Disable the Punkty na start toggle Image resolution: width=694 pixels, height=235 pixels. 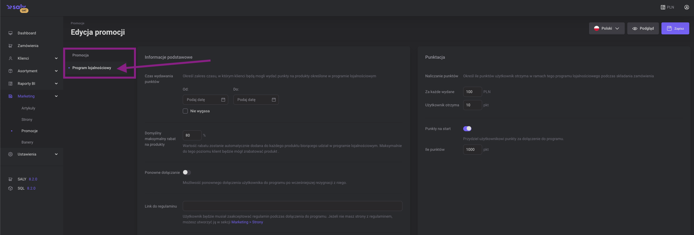tap(467, 128)
